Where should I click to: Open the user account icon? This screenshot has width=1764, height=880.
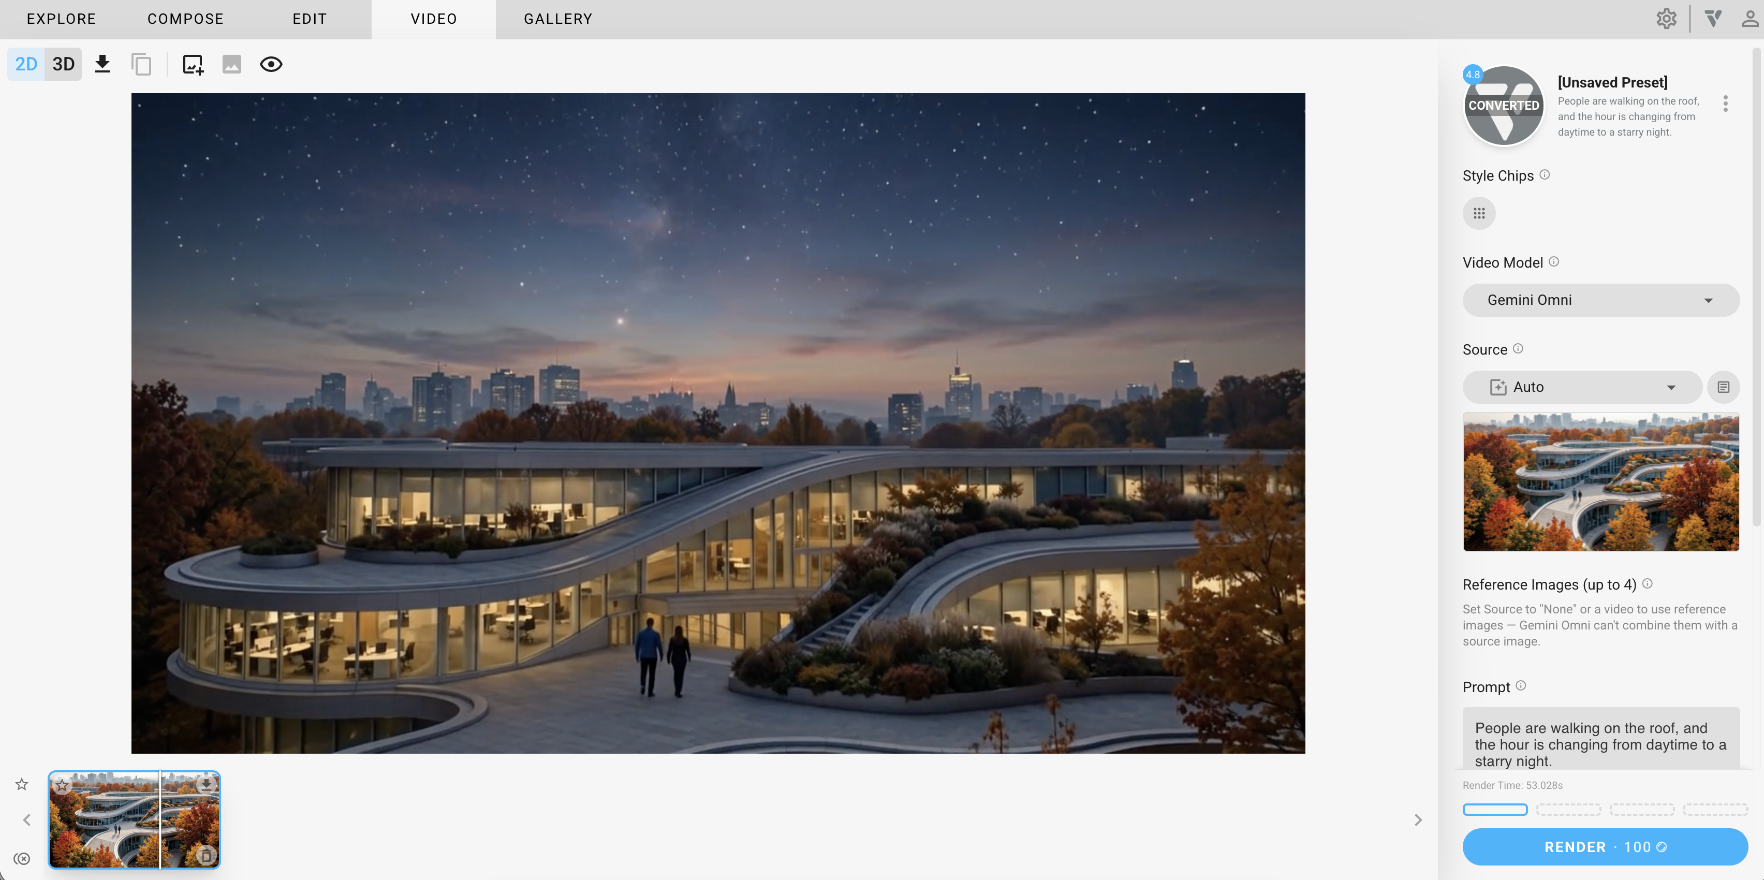click(x=1750, y=19)
